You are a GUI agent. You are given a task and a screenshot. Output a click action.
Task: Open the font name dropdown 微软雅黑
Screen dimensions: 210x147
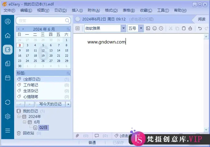click(123, 28)
